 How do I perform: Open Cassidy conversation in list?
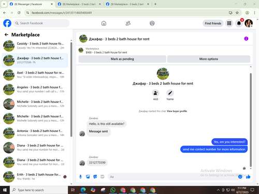pos(35,46)
